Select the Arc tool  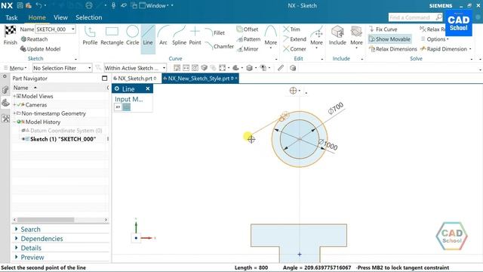point(163,36)
